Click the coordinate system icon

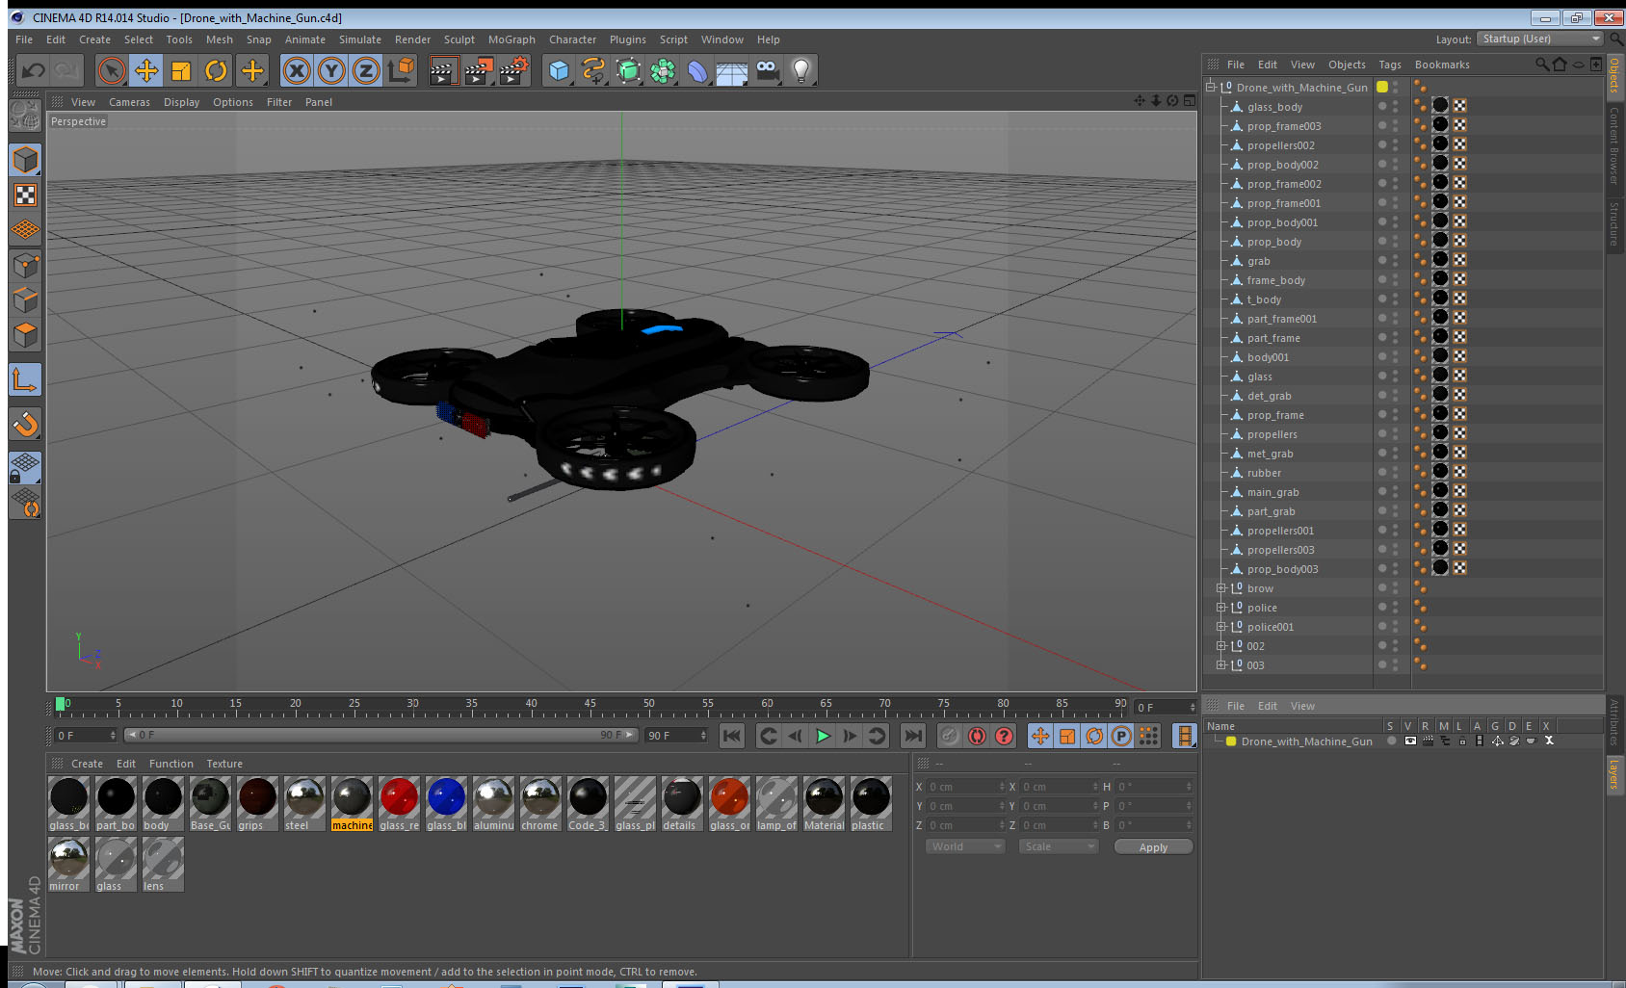tap(401, 70)
